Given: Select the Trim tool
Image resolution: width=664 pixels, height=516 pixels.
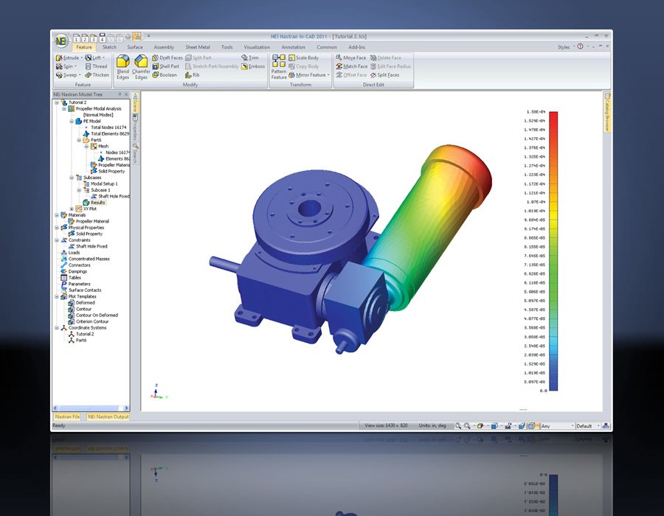Looking at the screenshot, I should click(250, 57).
